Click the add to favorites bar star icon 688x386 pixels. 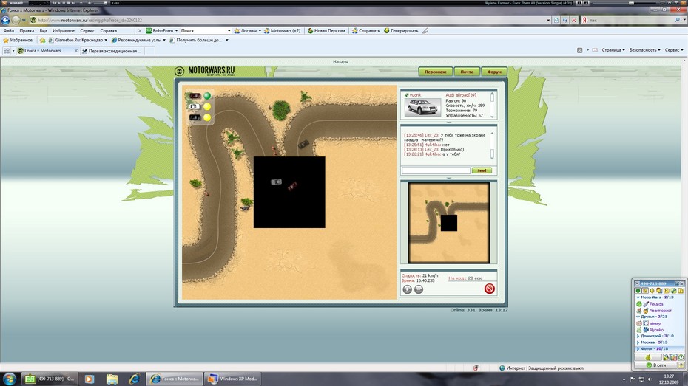tap(43, 40)
